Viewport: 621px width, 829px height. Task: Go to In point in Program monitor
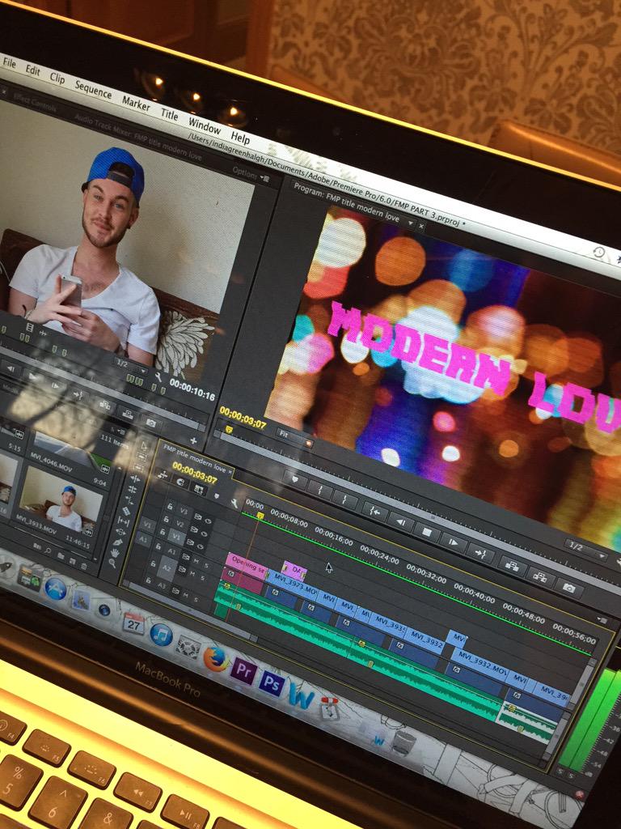click(375, 512)
